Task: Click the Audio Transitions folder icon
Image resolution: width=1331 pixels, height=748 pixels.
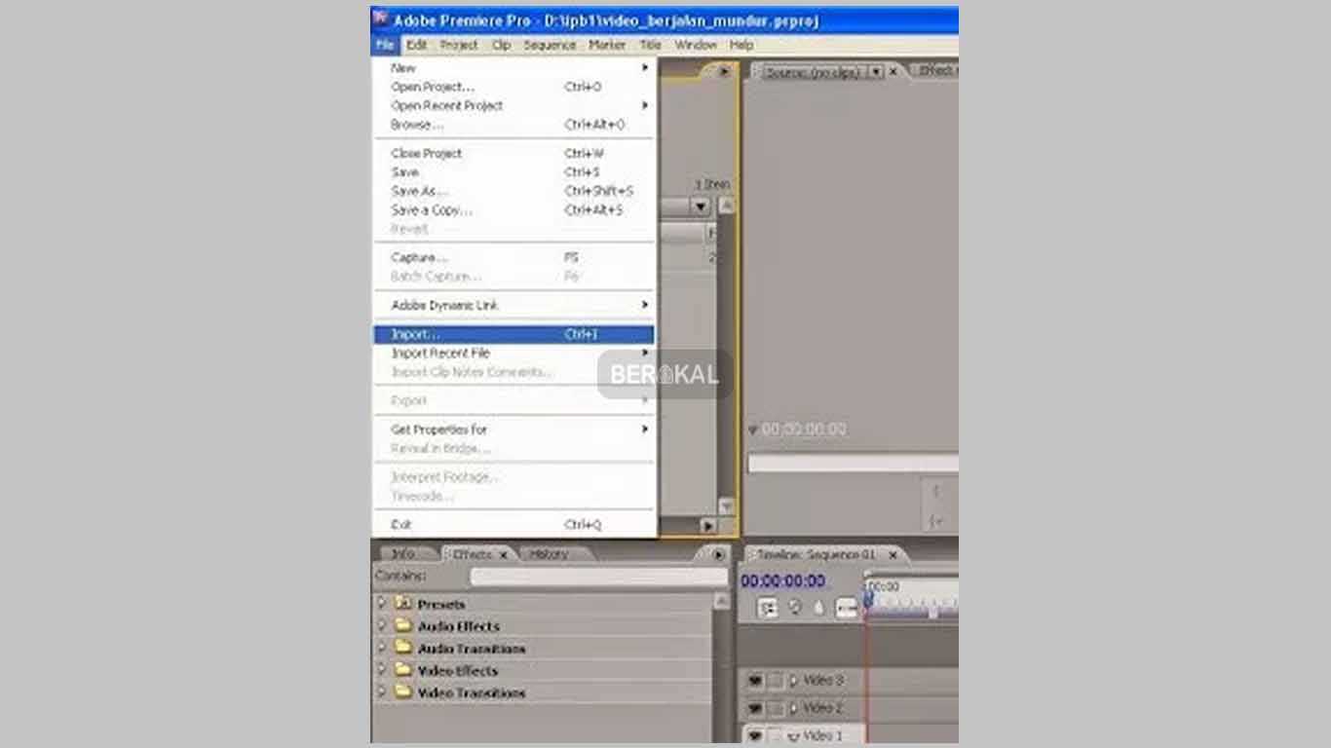Action: point(404,649)
